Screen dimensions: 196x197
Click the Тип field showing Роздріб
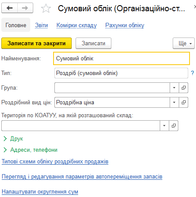121,73
